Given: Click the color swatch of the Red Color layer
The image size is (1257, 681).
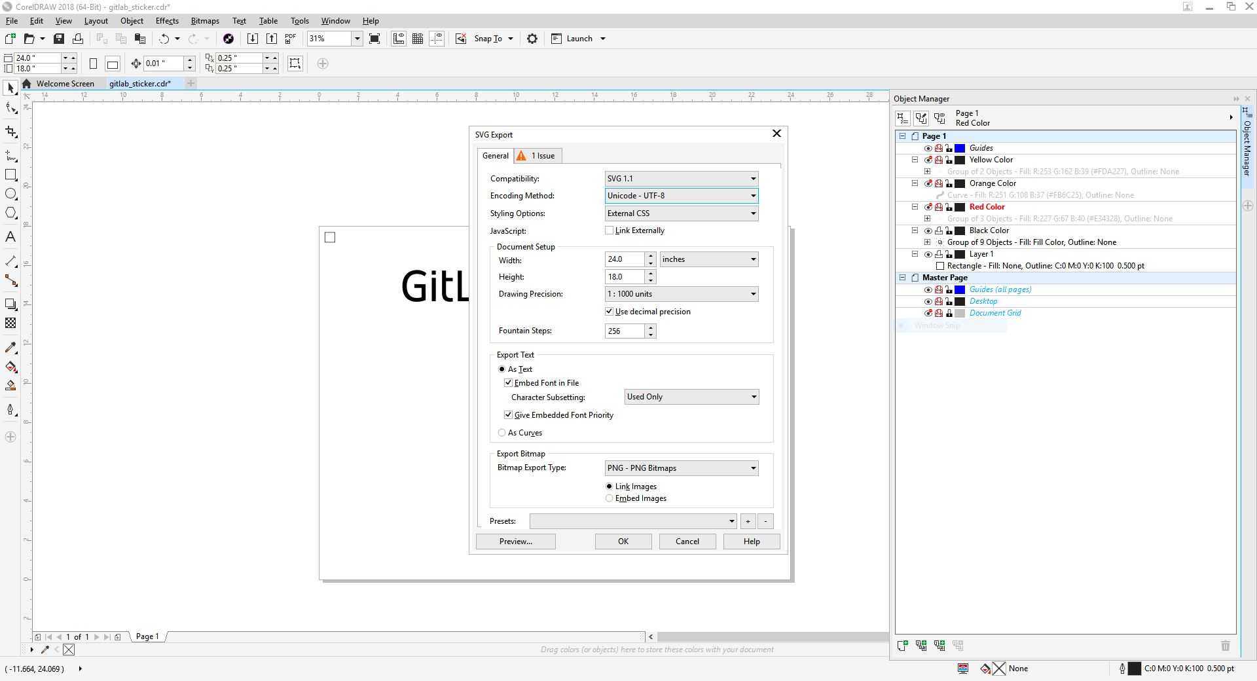Looking at the screenshot, I should pos(960,207).
